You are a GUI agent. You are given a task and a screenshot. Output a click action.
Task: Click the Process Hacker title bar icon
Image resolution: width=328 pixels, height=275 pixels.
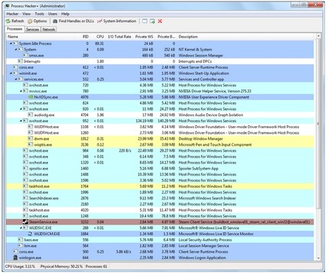(8, 6)
